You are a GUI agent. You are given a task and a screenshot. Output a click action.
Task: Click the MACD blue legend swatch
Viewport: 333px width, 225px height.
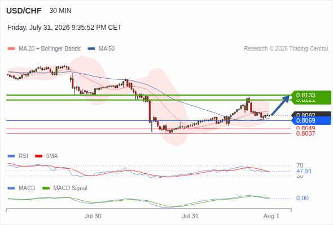(x=11, y=188)
